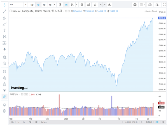Open timezone menu at 16:32:33 (UTC+9)
This screenshot has width=168, height=126.
click(131, 122)
